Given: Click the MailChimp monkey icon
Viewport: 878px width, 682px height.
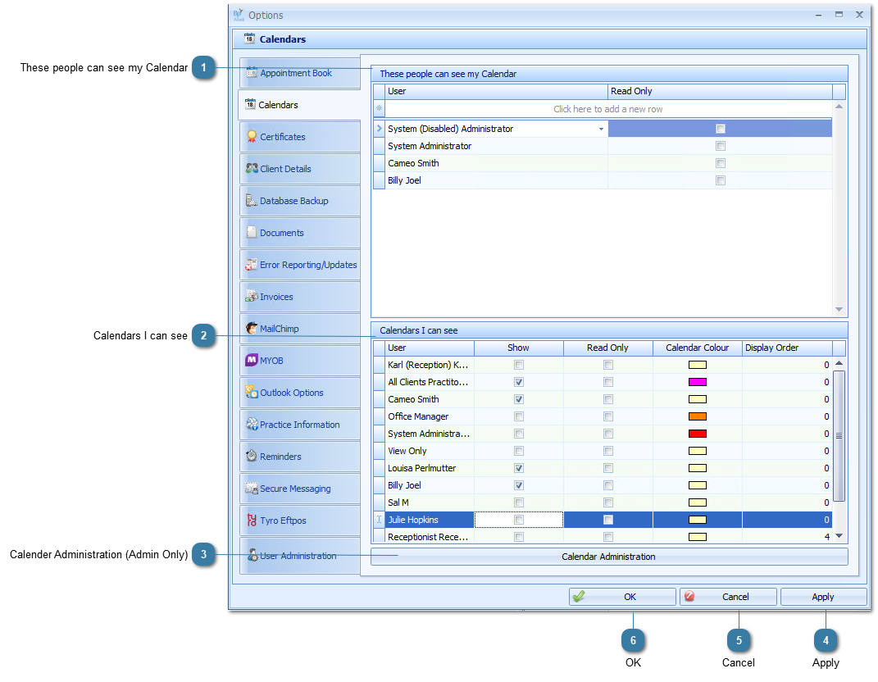Looking at the screenshot, I should click(x=252, y=328).
